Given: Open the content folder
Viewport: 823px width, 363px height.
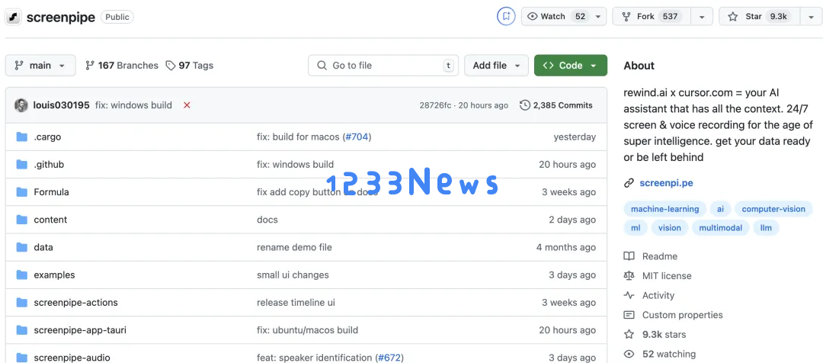Looking at the screenshot, I should (x=50, y=220).
